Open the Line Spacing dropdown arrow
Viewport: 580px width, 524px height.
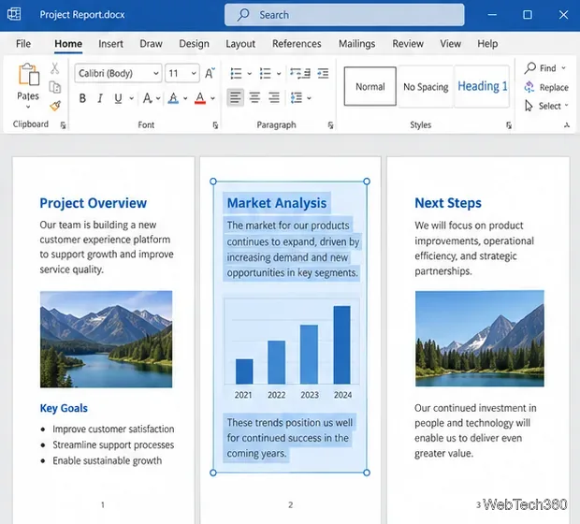[x=309, y=98]
